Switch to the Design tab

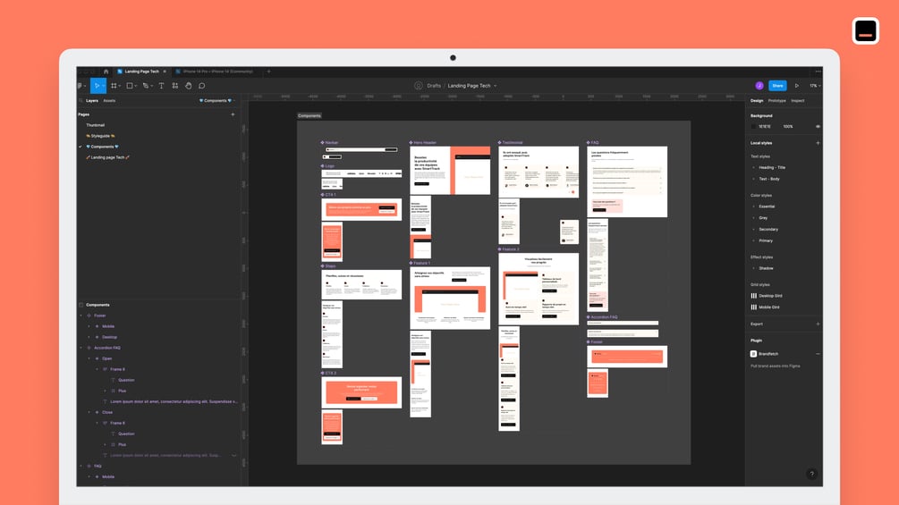tap(757, 101)
